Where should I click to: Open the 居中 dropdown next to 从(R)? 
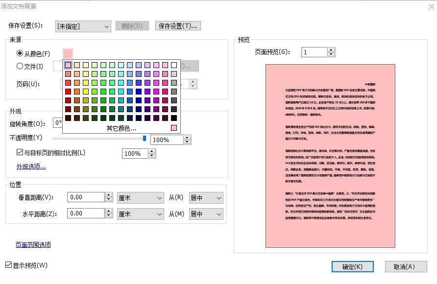tap(206, 197)
